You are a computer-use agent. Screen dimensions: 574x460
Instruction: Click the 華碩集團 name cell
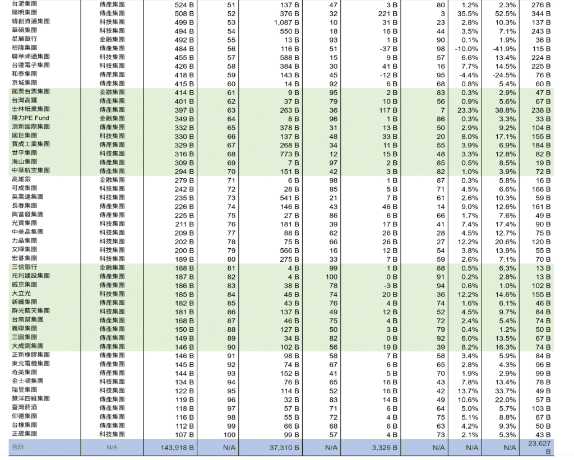coord(24,30)
